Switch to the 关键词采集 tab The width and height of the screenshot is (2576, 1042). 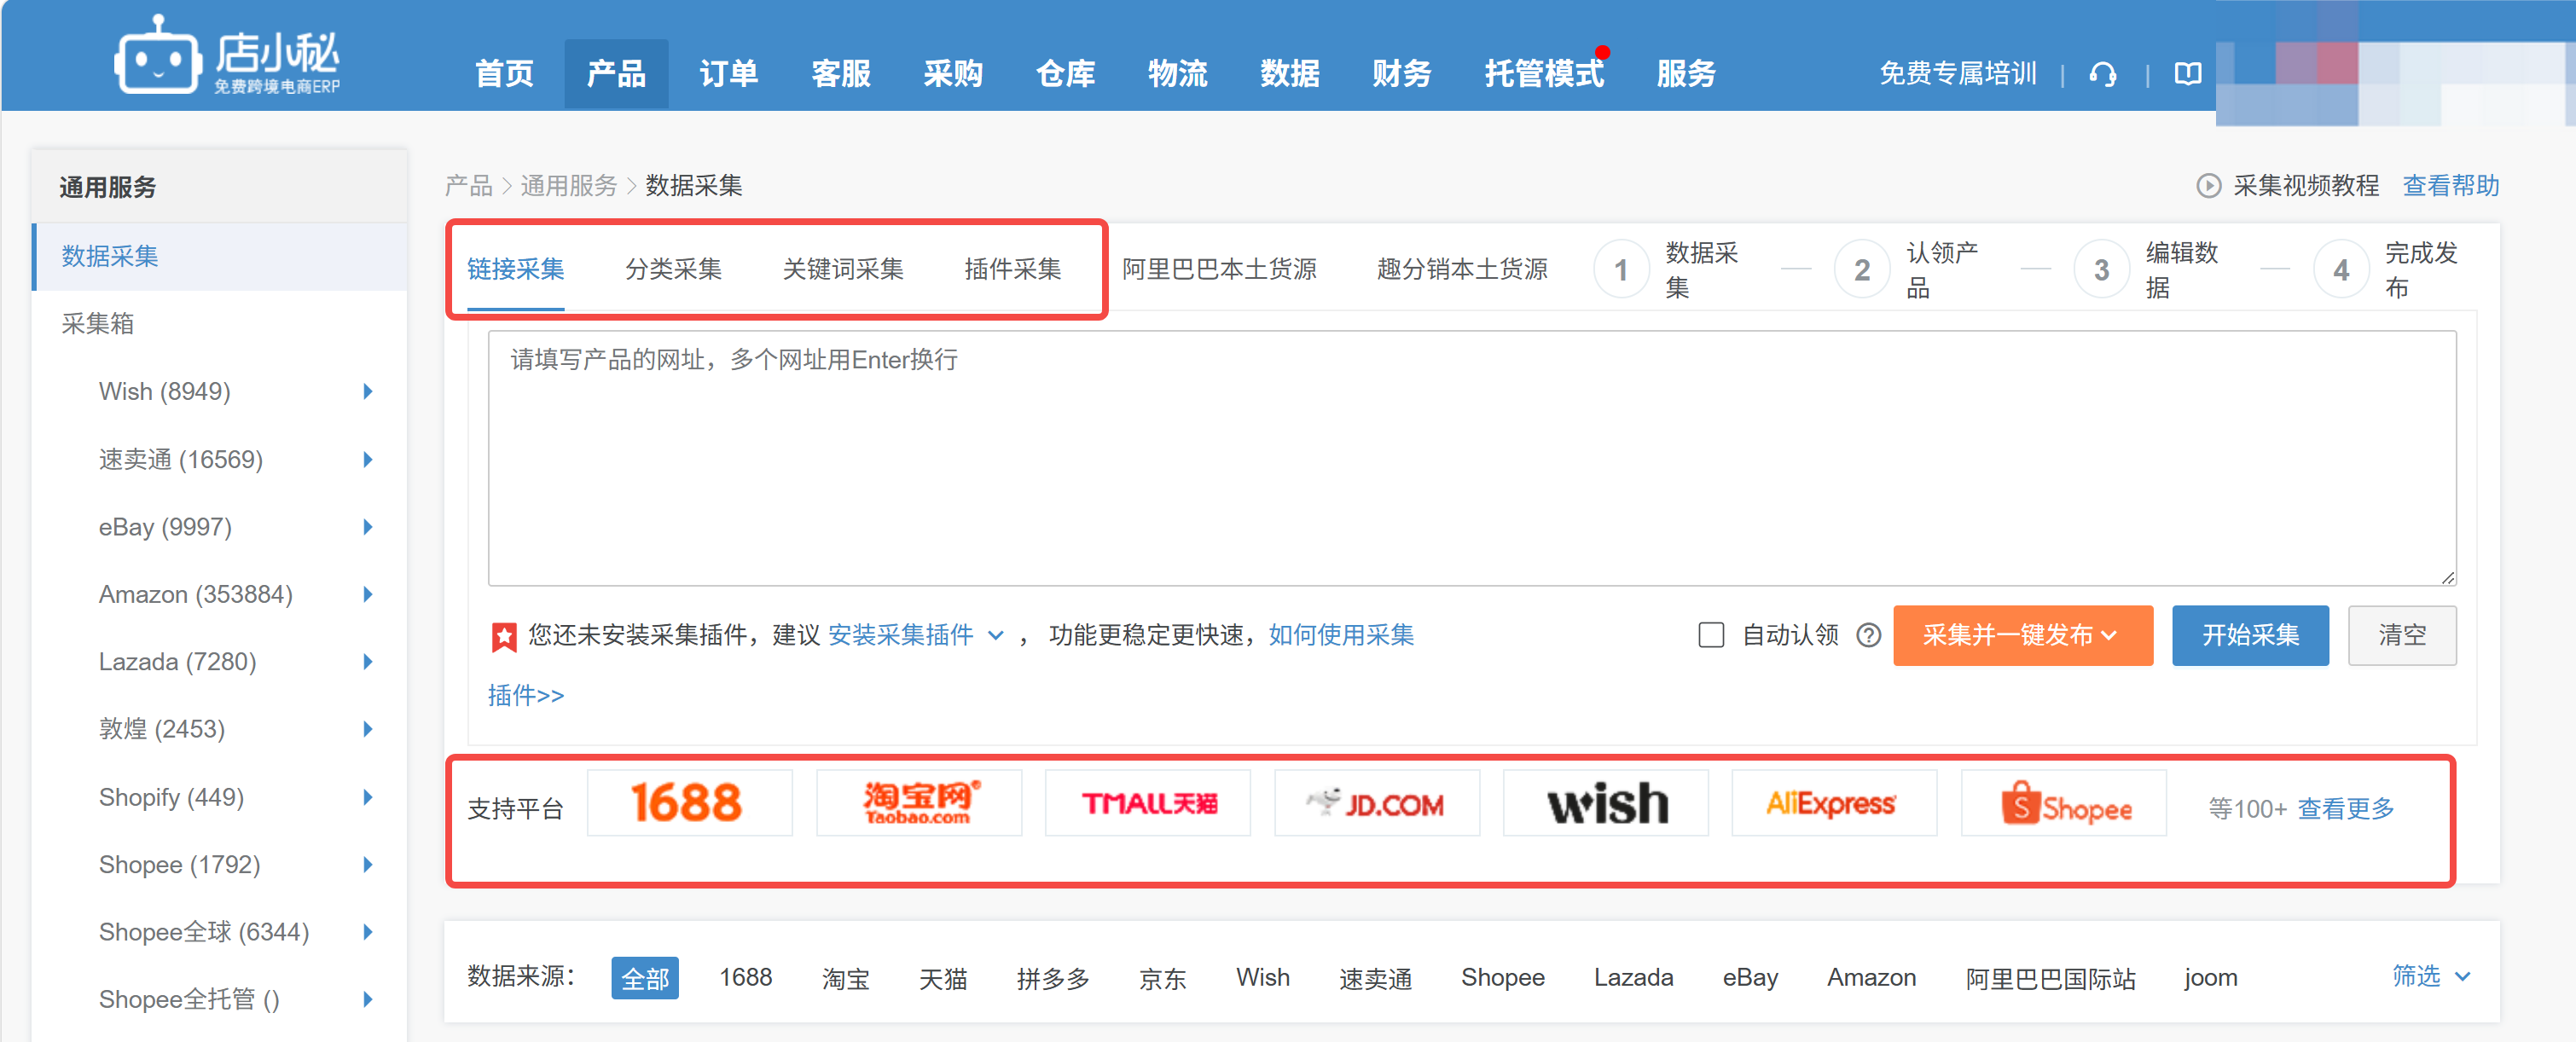[843, 269]
